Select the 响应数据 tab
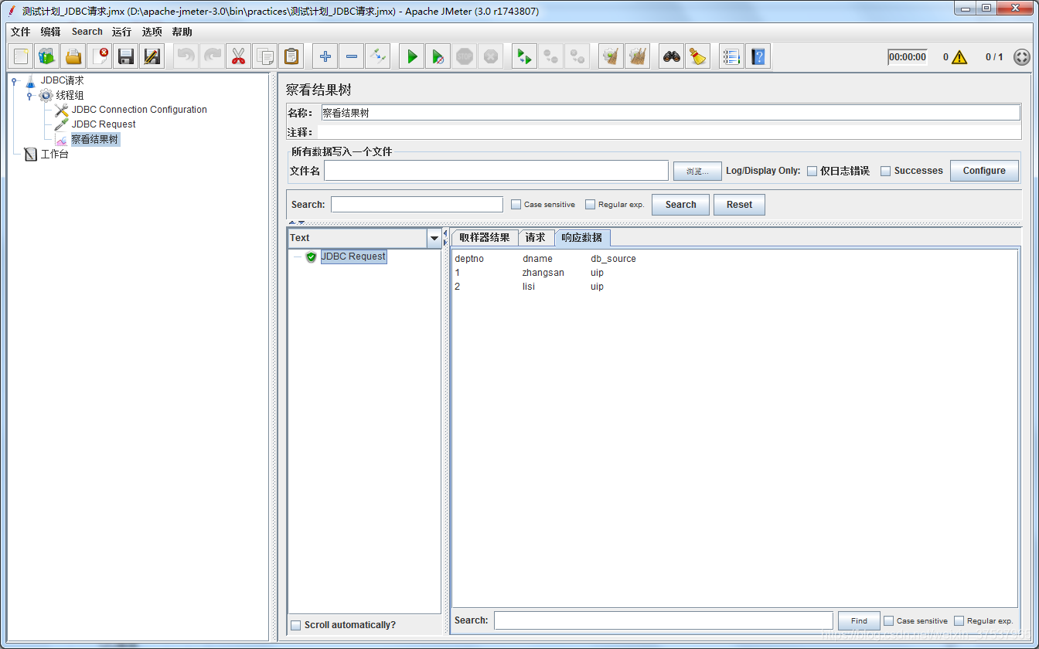Image resolution: width=1039 pixels, height=649 pixels. coord(582,237)
